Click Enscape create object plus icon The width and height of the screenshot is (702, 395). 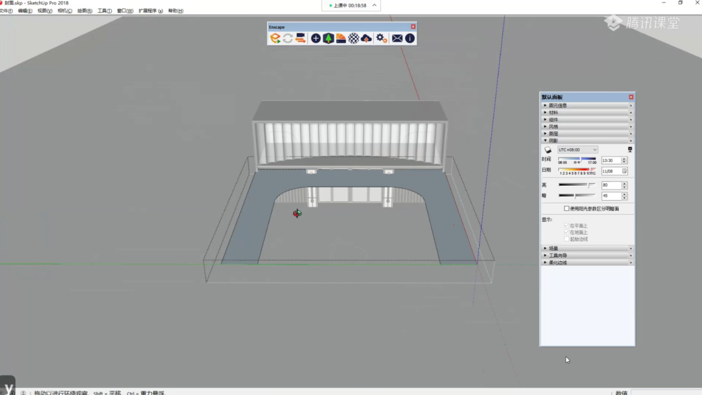tap(316, 38)
